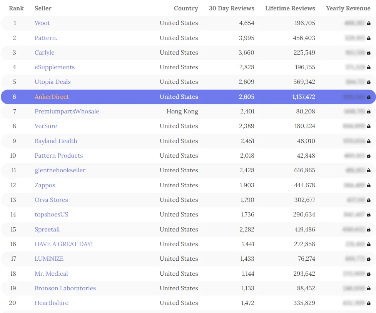
Task: Click the lock icon in the HAVE A GREAT DAY! row
Action: pyautogui.click(x=369, y=244)
